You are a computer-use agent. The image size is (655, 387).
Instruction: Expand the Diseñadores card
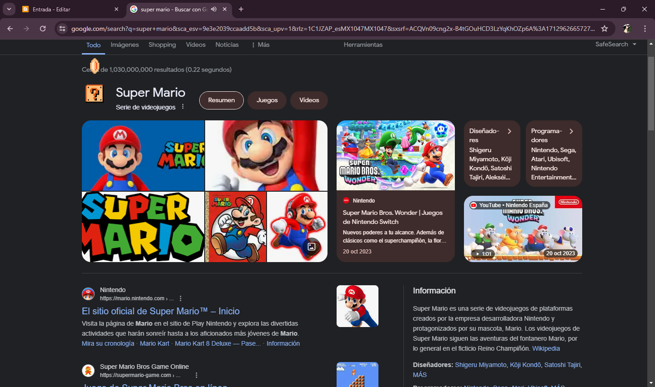(x=492, y=154)
